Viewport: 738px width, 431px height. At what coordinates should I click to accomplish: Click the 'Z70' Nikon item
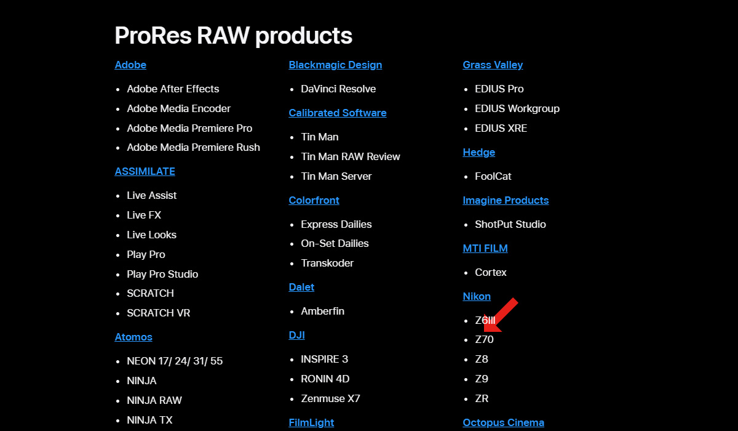tap(484, 339)
